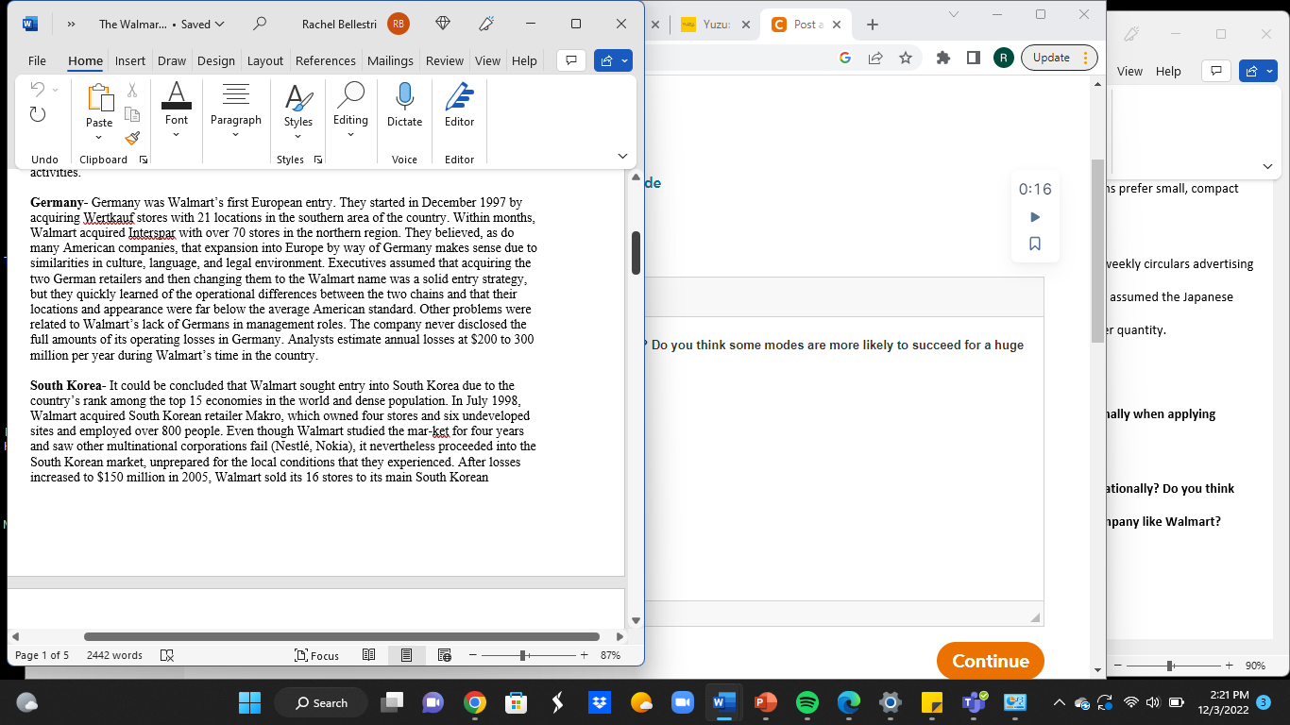Click the Paste clipboard icon

pyautogui.click(x=99, y=98)
